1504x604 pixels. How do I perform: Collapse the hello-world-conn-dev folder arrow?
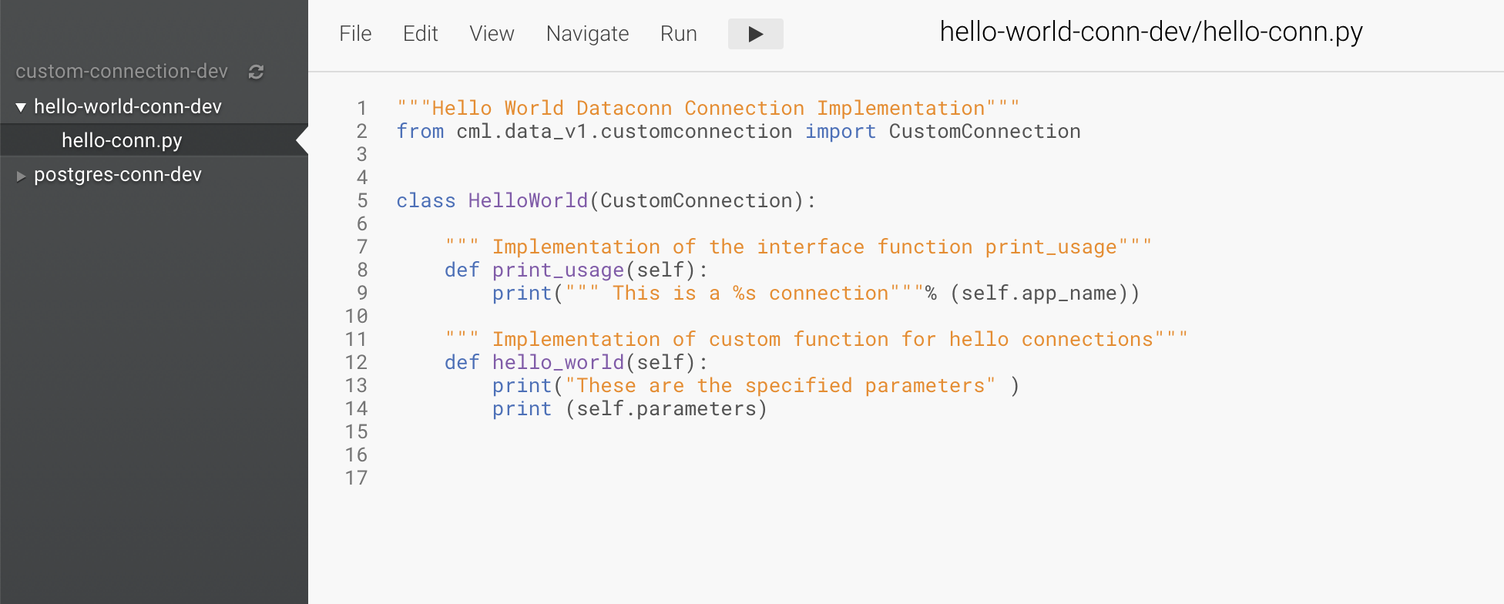click(21, 107)
